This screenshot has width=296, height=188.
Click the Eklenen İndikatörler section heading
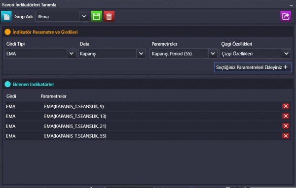pyautogui.click(x=33, y=84)
